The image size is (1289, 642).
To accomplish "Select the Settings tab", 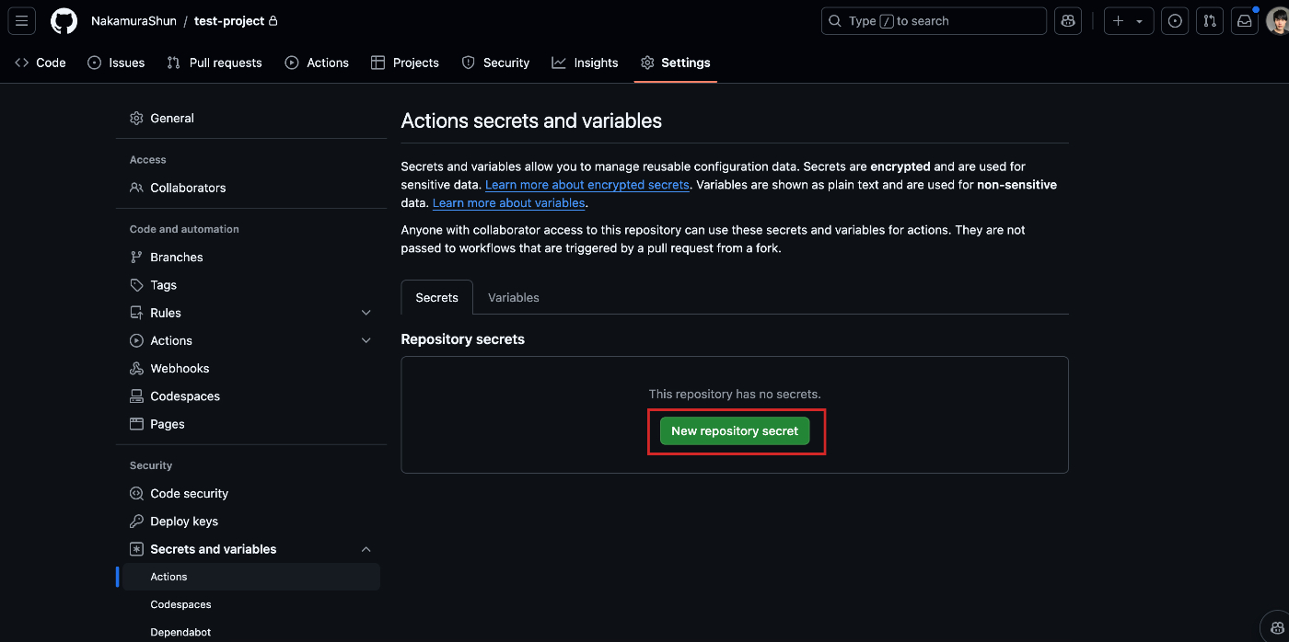I will tap(676, 63).
